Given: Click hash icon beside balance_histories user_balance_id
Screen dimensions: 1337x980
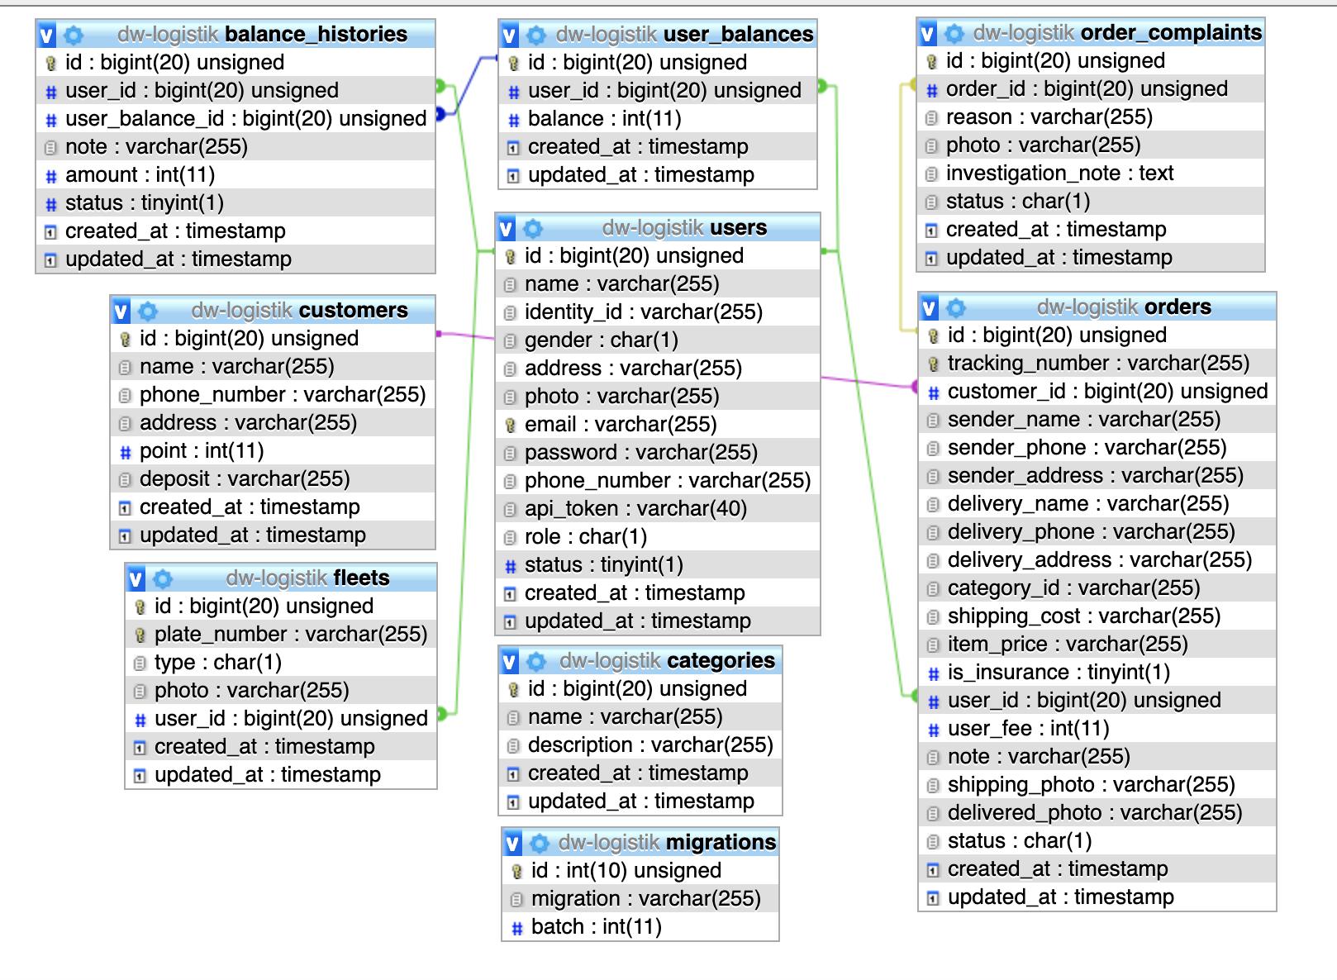Looking at the screenshot, I should coord(50,120).
